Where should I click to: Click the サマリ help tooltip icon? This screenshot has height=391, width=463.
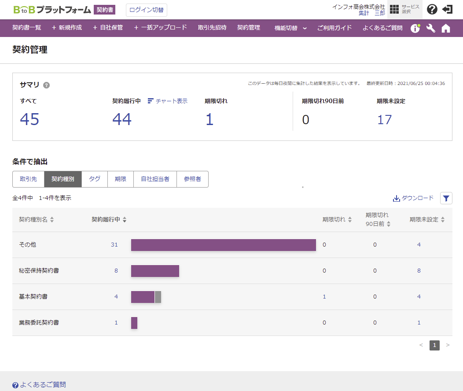47,85
